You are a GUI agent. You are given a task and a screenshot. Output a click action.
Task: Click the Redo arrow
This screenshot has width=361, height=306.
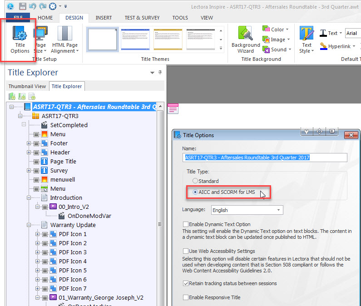(43, 6)
